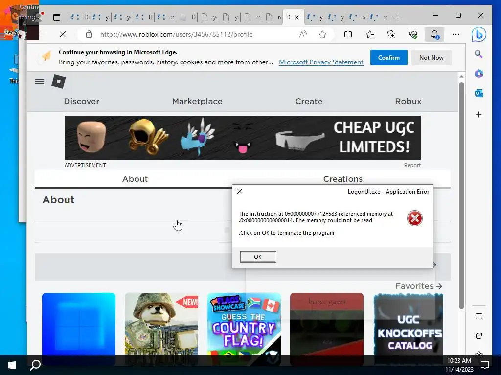The width and height of the screenshot is (501, 375).
Task: Click OK in LogonUI error dialog
Action: 258,257
